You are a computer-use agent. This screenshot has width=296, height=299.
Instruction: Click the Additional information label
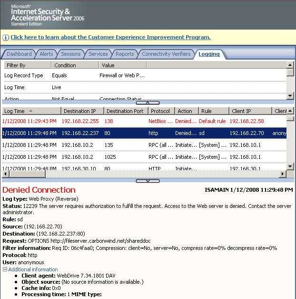pyautogui.click(x=33, y=269)
